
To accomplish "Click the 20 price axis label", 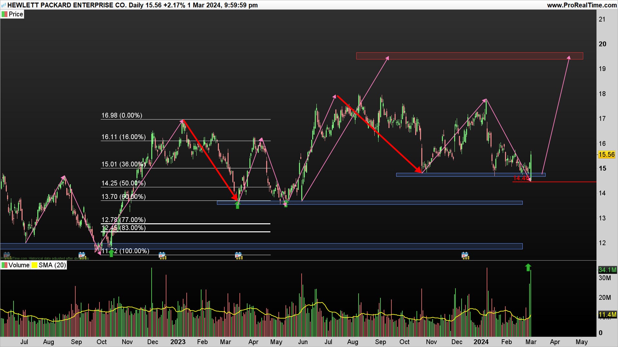I will coord(602,44).
